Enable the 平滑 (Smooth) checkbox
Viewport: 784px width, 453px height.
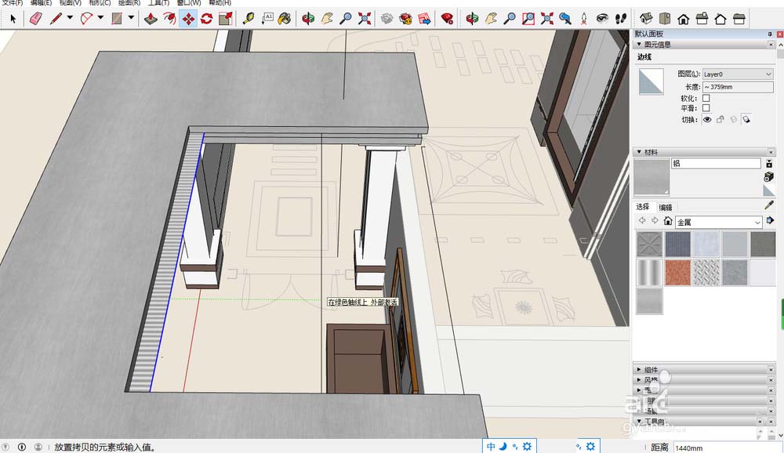tap(706, 107)
